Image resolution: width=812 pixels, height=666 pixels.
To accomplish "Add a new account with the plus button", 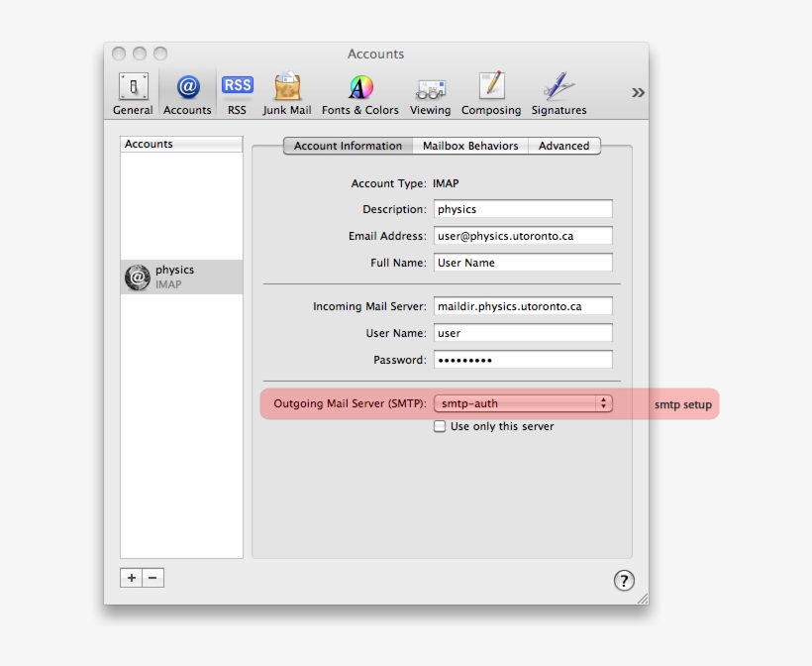I will 131,578.
